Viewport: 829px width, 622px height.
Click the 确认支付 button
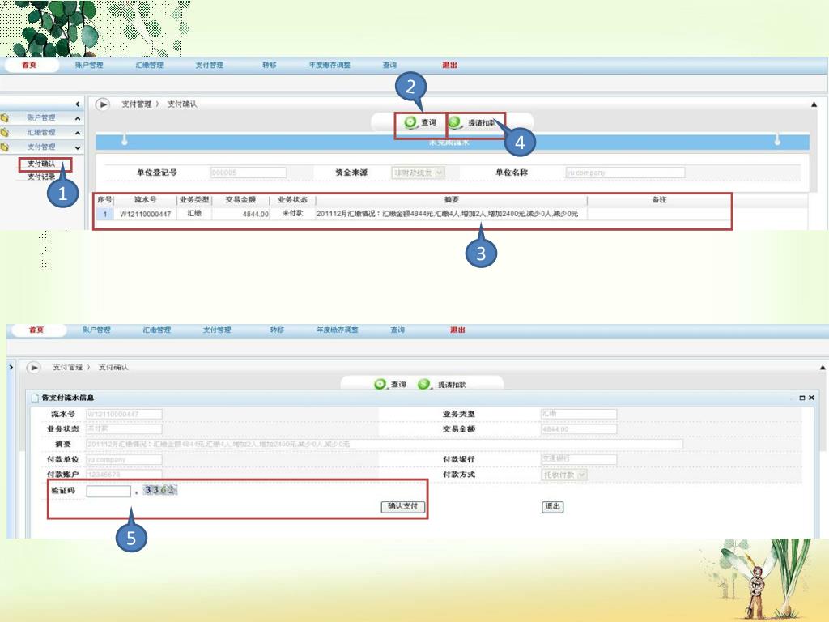point(403,507)
